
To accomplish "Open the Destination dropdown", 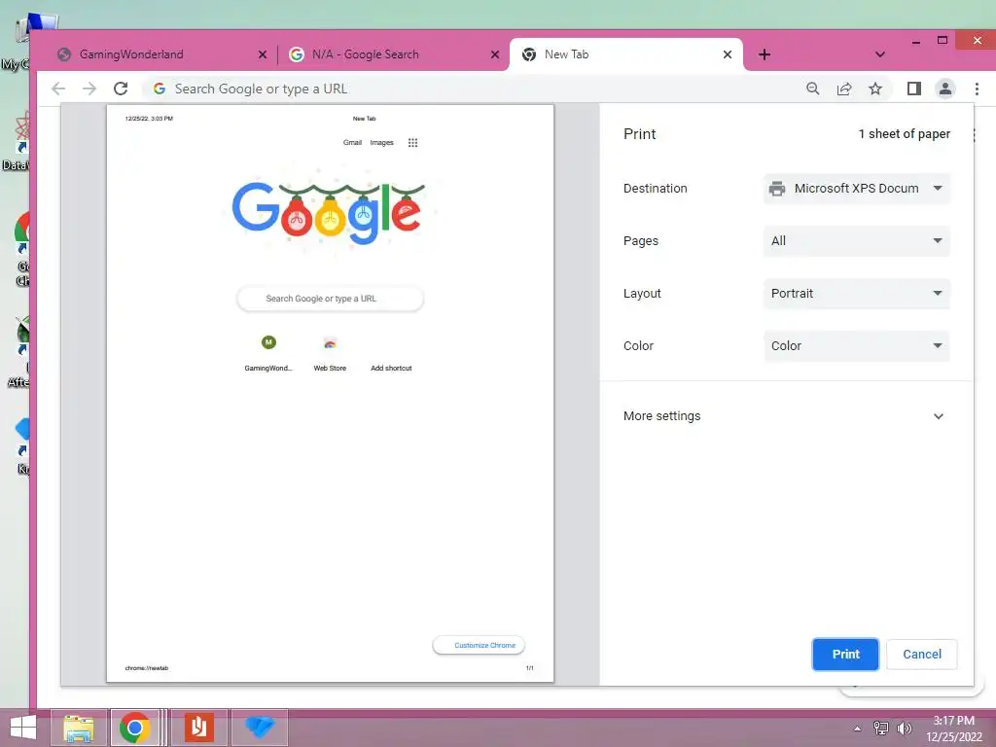I will 856,189.
